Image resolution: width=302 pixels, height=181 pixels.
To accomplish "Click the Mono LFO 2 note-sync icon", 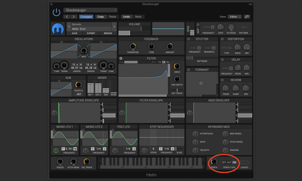I will [x=104, y=149].
